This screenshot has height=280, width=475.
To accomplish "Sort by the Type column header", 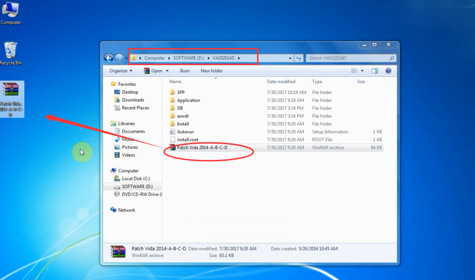I will [317, 82].
